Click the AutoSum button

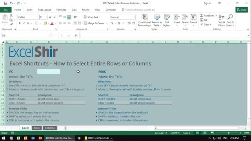click(x=207, y=16)
